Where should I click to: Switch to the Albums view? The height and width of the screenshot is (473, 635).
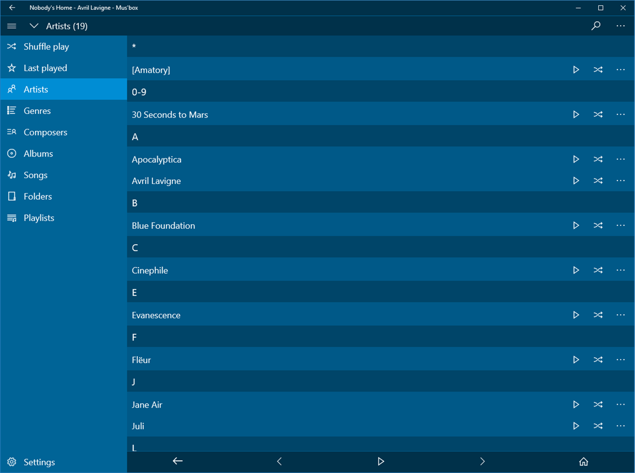pyautogui.click(x=64, y=154)
